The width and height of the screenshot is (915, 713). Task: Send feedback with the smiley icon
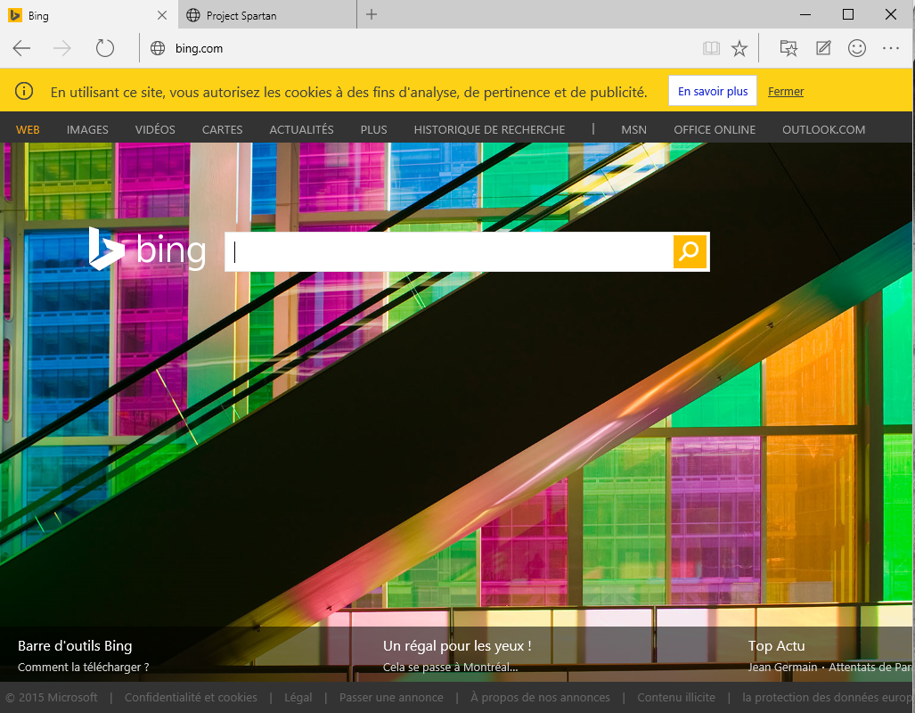pyautogui.click(x=857, y=48)
